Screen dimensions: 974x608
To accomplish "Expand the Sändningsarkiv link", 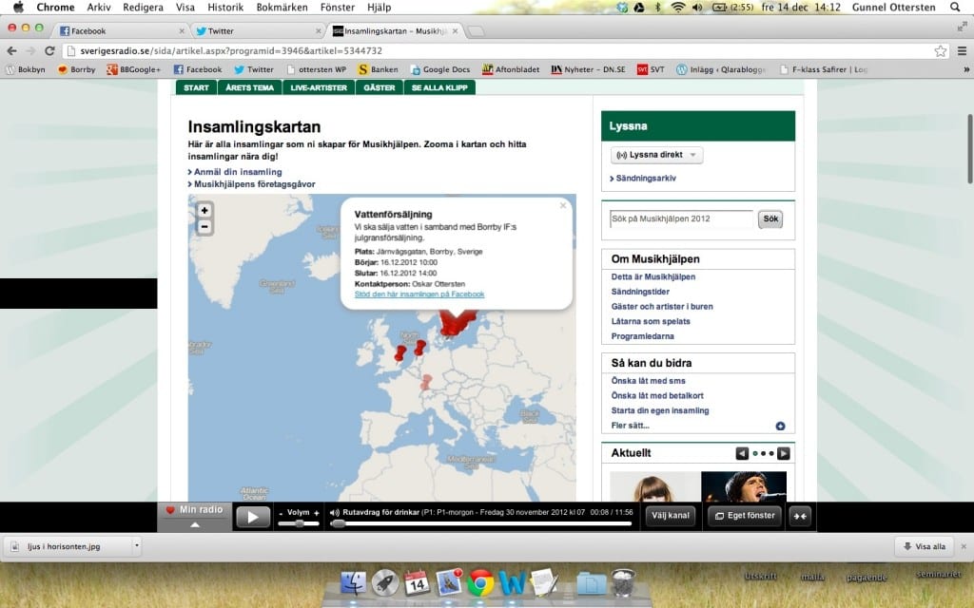I will click(643, 179).
